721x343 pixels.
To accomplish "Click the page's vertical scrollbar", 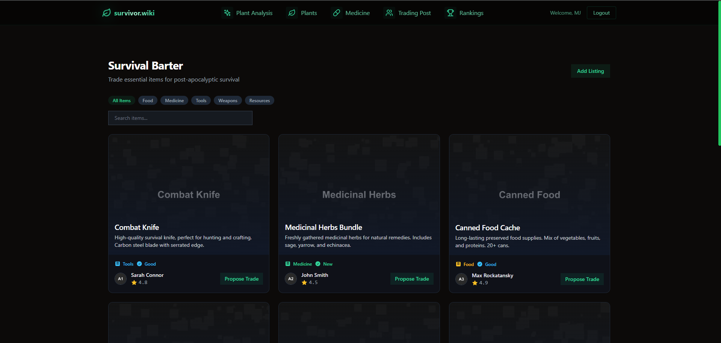I will [719, 73].
